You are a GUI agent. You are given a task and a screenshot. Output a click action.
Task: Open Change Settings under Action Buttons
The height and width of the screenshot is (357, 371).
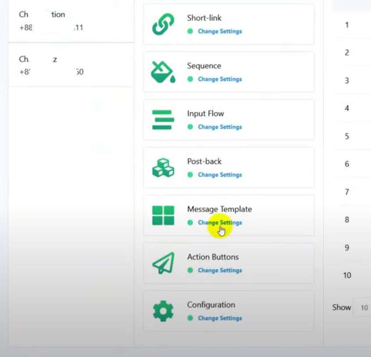[x=220, y=271]
